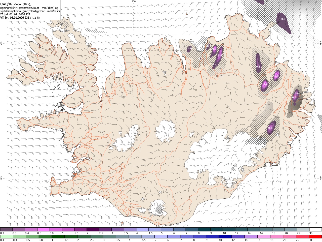This screenshot has width=322, height=242.
Task: Pick the bright pink 0.5 swatch in the top legend
Action: pos(44,229)
